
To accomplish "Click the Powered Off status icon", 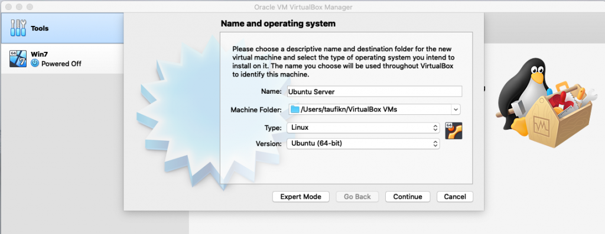I will pyautogui.click(x=35, y=64).
